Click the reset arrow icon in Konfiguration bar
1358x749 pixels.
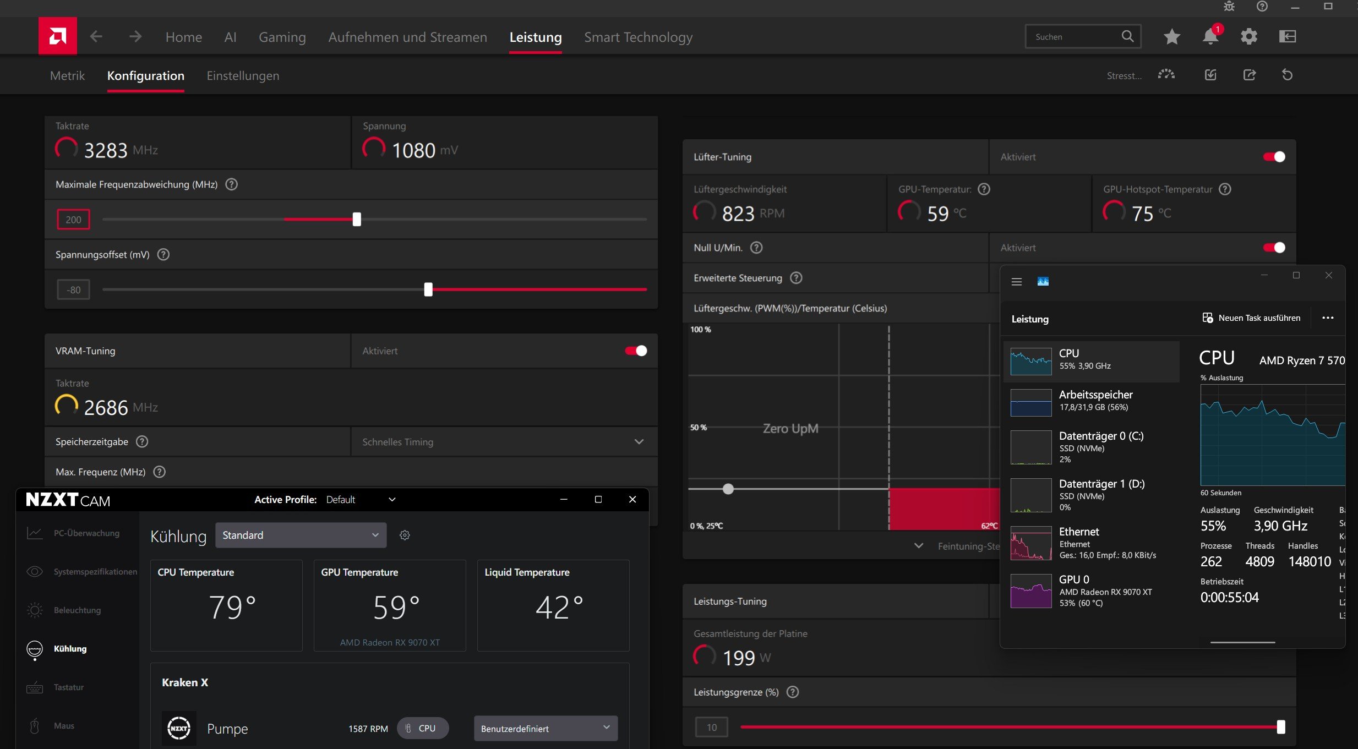[x=1287, y=75]
